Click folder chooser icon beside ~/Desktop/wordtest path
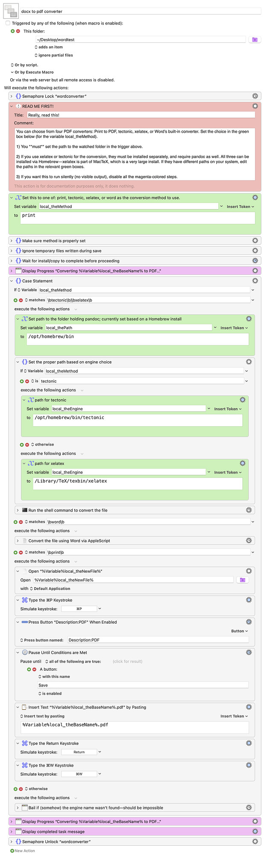This screenshot has height=856, width=264. tap(255, 39)
